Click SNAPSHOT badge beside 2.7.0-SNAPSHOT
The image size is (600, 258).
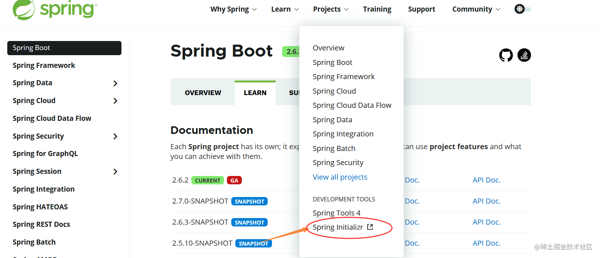coord(249,201)
